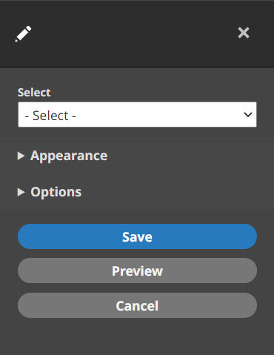This screenshot has height=355, width=274.
Task: Click the 'Select' field label
Action: [34, 93]
